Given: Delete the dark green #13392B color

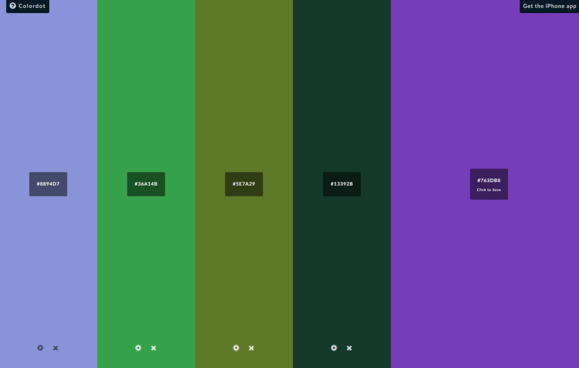Looking at the screenshot, I should tap(349, 348).
